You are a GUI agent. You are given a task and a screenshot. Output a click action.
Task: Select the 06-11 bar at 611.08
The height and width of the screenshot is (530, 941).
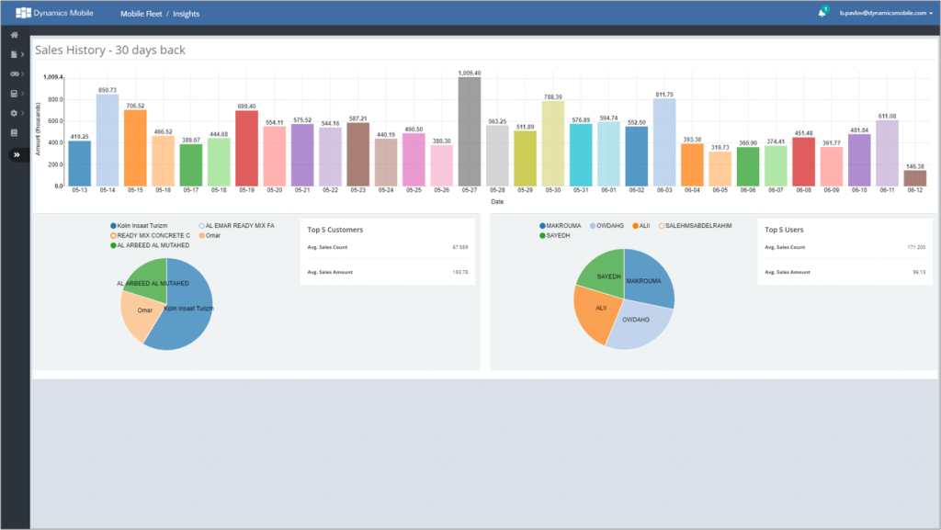click(x=887, y=152)
